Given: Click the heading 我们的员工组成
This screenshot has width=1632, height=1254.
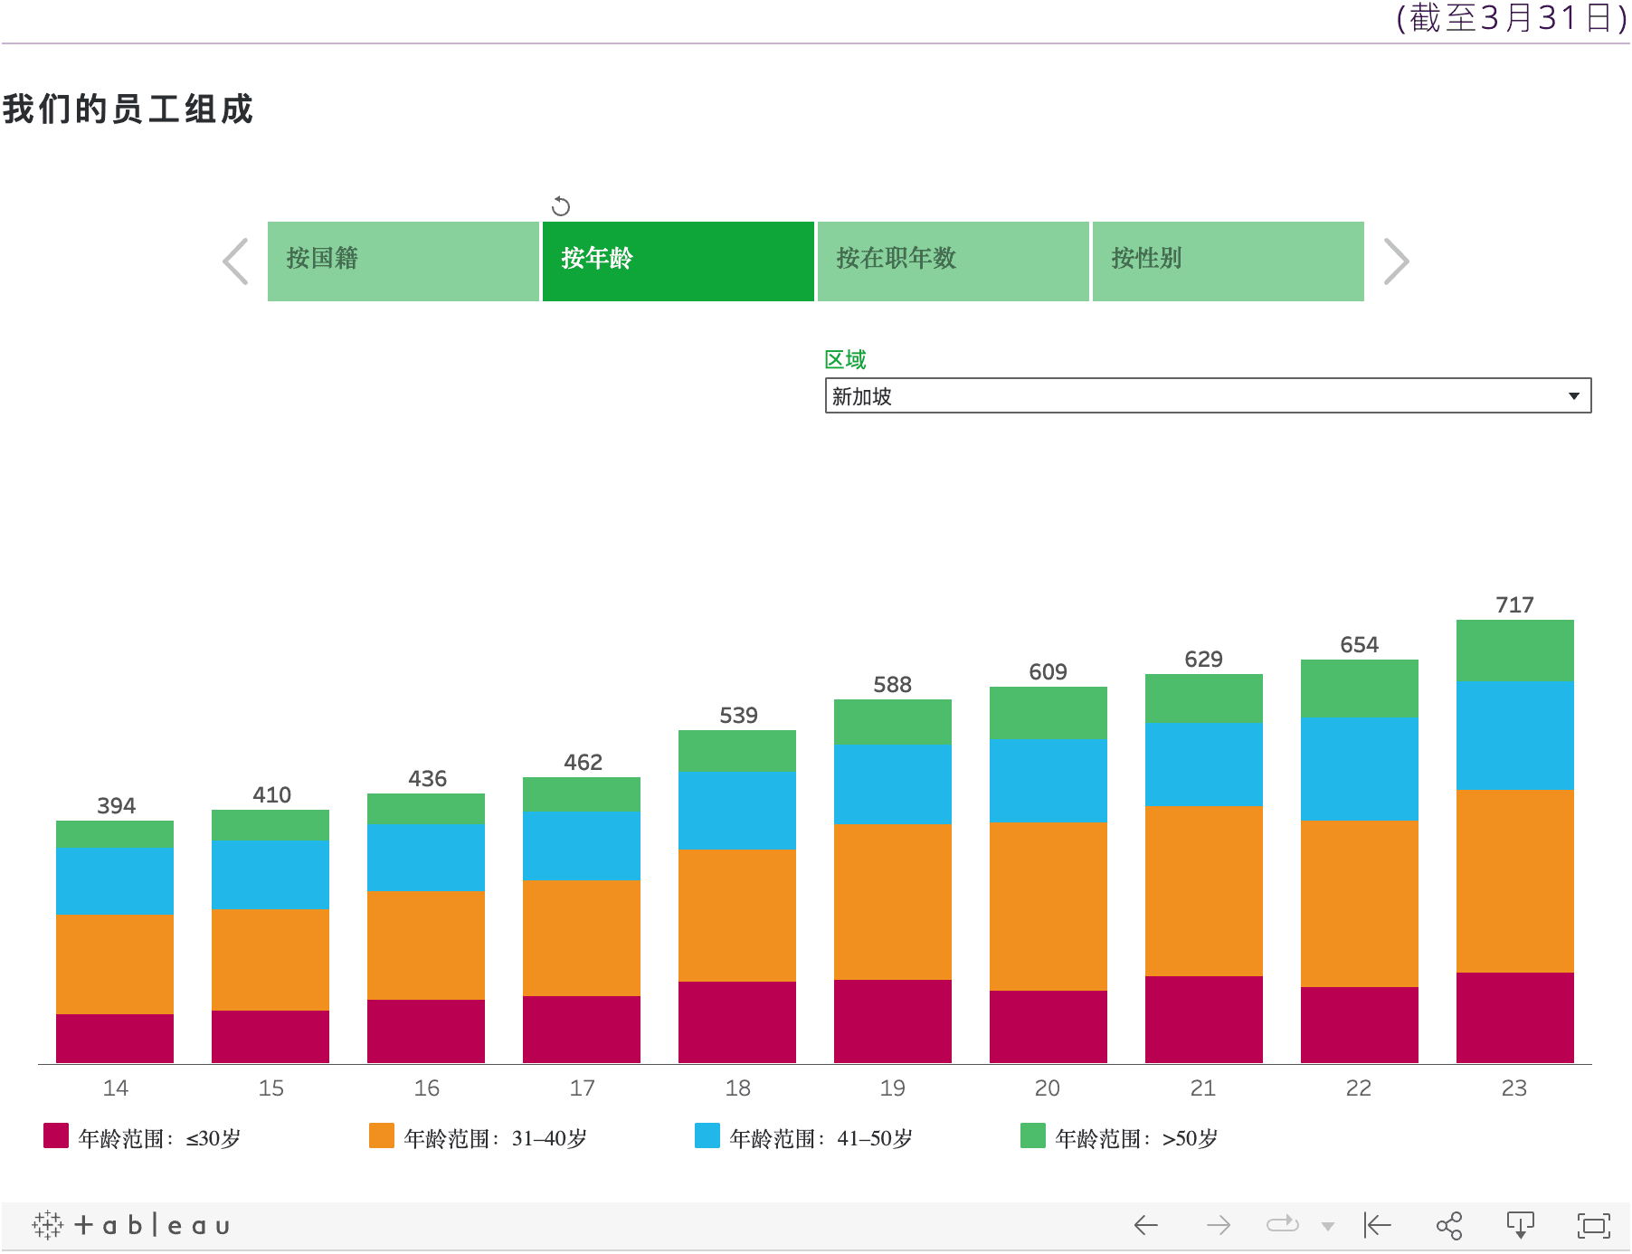Looking at the screenshot, I should pos(128,109).
